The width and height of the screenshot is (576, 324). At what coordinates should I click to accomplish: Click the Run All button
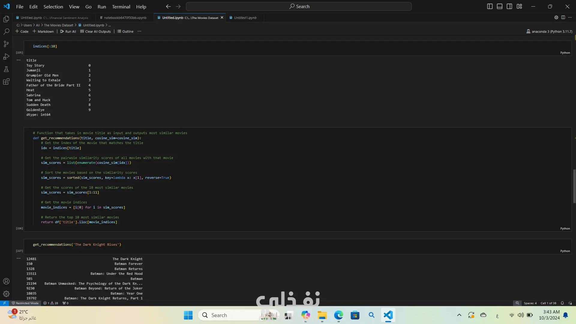[x=68, y=31]
